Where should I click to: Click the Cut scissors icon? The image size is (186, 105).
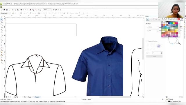point(13,10)
